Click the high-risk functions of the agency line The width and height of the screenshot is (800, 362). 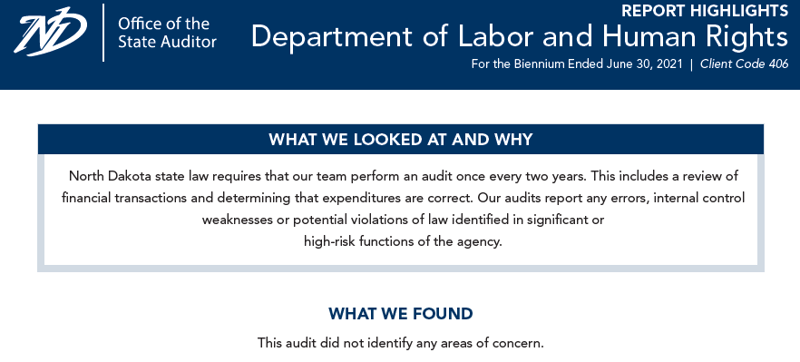coord(403,241)
